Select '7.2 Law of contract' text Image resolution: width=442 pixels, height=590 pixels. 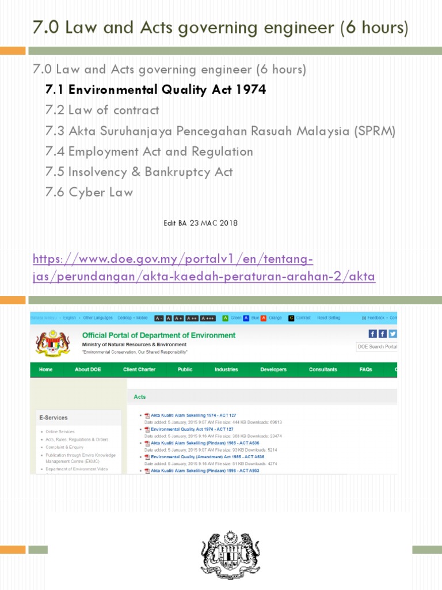(x=102, y=110)
